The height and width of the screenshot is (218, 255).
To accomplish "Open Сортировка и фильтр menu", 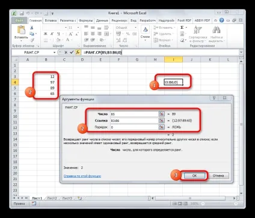I will point(198,34).
